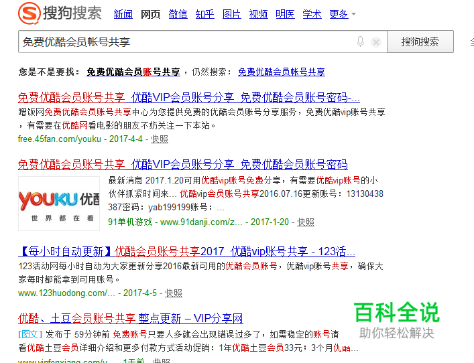The width and height of the screenshot is (474, 363).
Task: Open 快照 for 91单机游戏 result
Action: (305, 222)
